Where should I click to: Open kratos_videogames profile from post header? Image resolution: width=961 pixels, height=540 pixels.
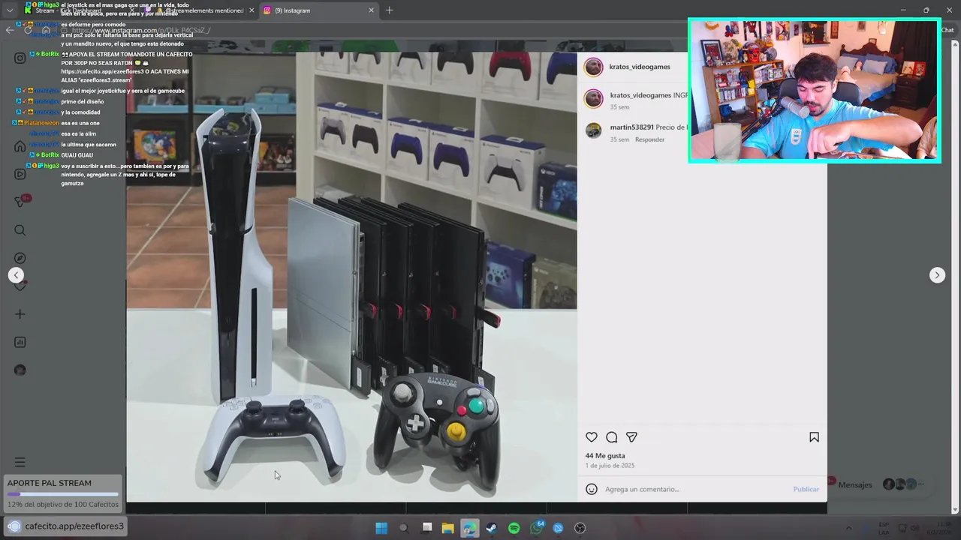pos(640,67)
